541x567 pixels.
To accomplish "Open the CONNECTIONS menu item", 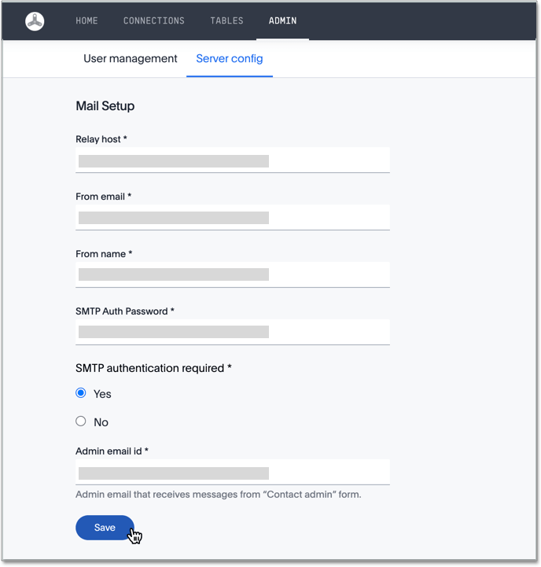I will [154, 21].
